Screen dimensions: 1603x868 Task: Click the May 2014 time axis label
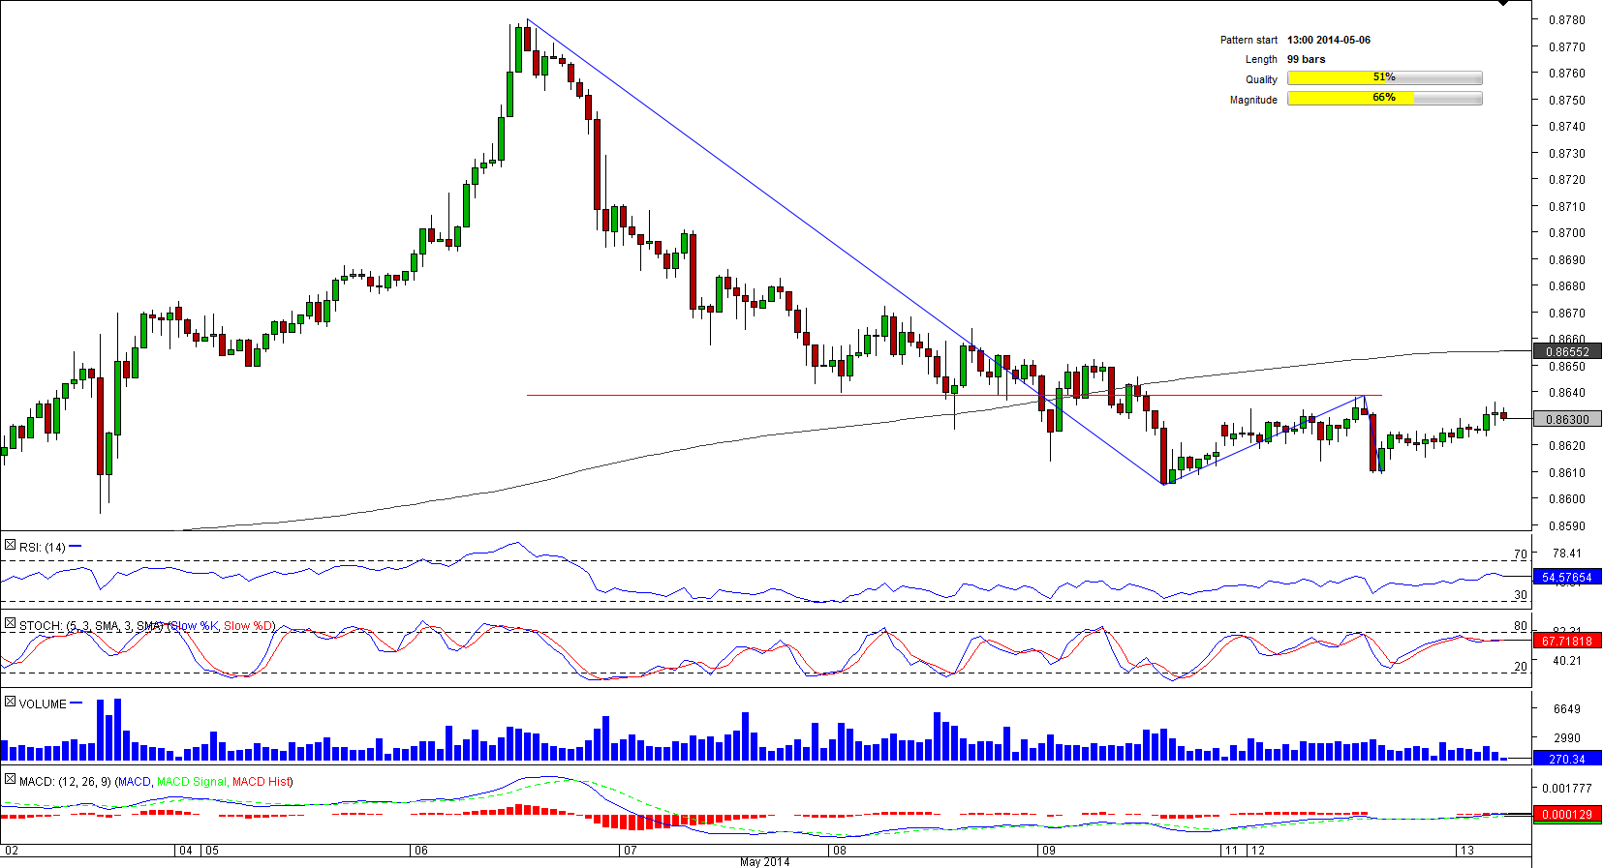coord(764,861)
